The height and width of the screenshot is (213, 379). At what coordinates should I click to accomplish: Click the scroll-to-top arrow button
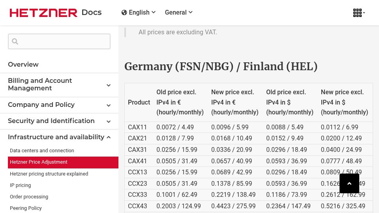coord(349,183)
